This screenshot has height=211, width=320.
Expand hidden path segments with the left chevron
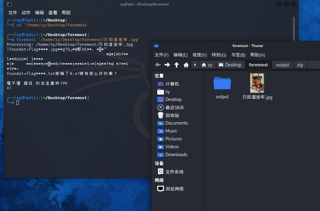point(195,65)
